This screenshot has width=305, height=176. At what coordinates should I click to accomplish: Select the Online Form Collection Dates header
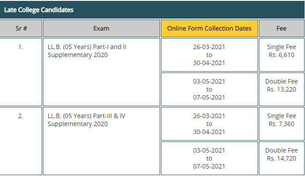(209, 28)
